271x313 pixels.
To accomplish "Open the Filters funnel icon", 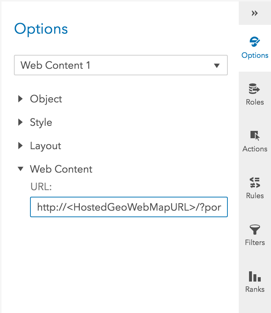I will (x=255, y=229).
